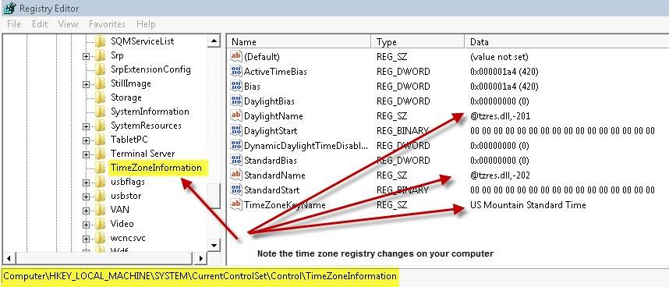Click the ActiveTimeBias DWORD icon

point(236,71)
